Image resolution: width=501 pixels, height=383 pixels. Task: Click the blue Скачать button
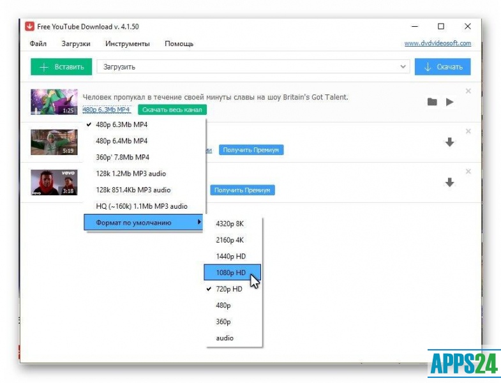(x=442, y=67)
